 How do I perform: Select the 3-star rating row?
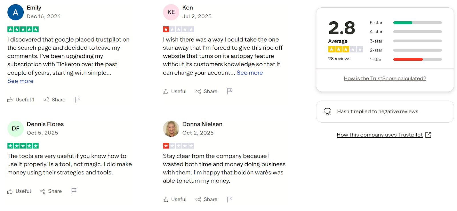tap(406, 41)
